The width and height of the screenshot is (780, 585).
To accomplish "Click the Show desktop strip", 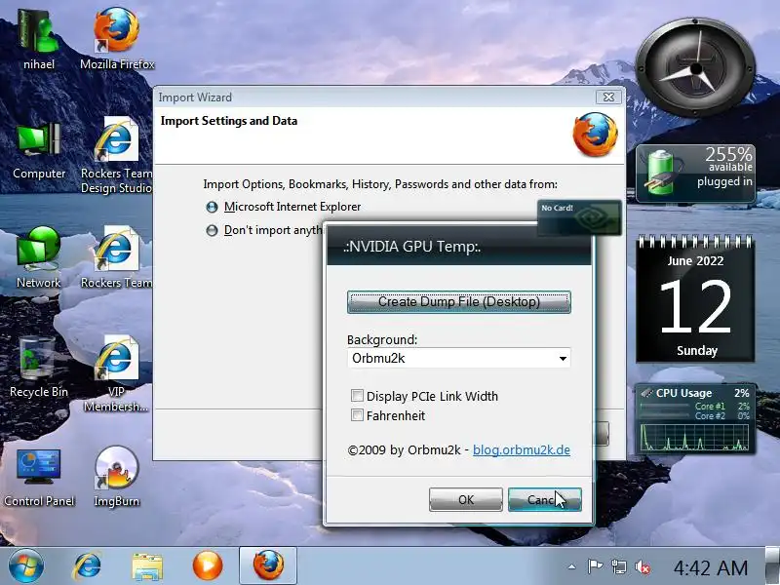I will [x=772, y=565].
